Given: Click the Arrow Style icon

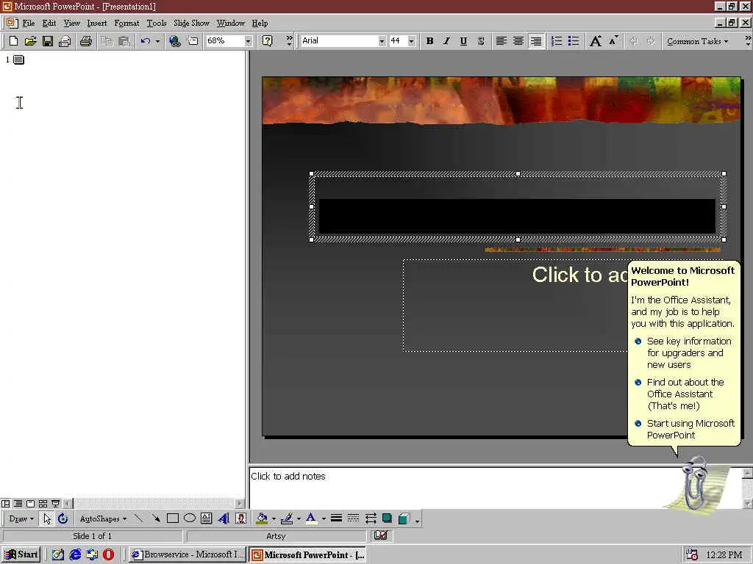Looking at the screenshot, I should click(371, 518).
